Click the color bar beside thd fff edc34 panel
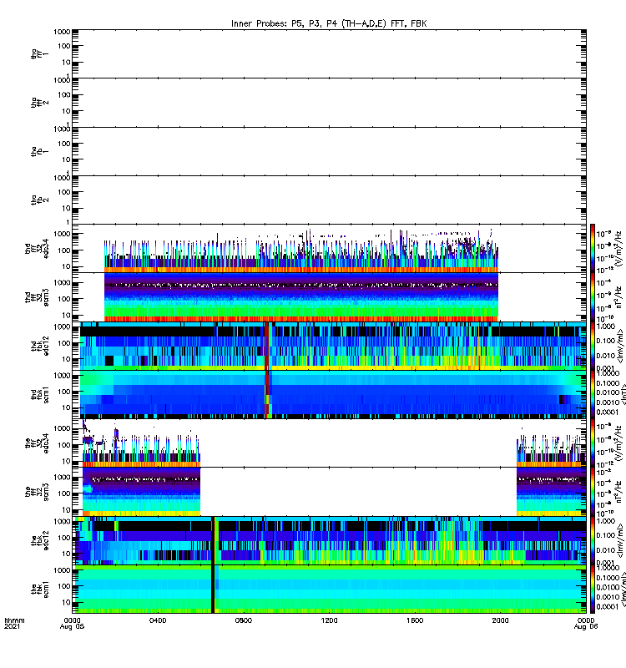 593,248
